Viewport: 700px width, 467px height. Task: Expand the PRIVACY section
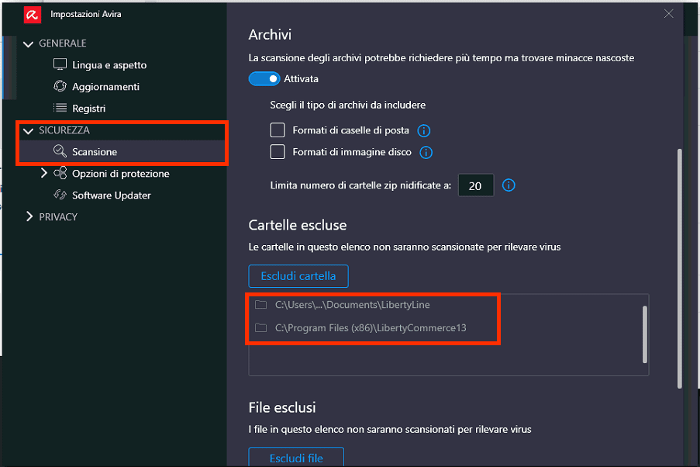[29, 216]
